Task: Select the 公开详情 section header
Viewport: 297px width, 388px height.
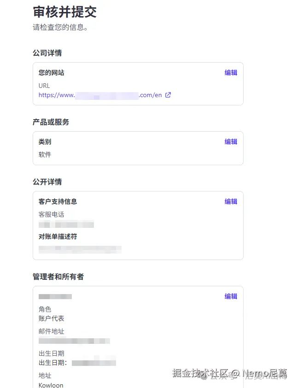Action: click(47, 182)
